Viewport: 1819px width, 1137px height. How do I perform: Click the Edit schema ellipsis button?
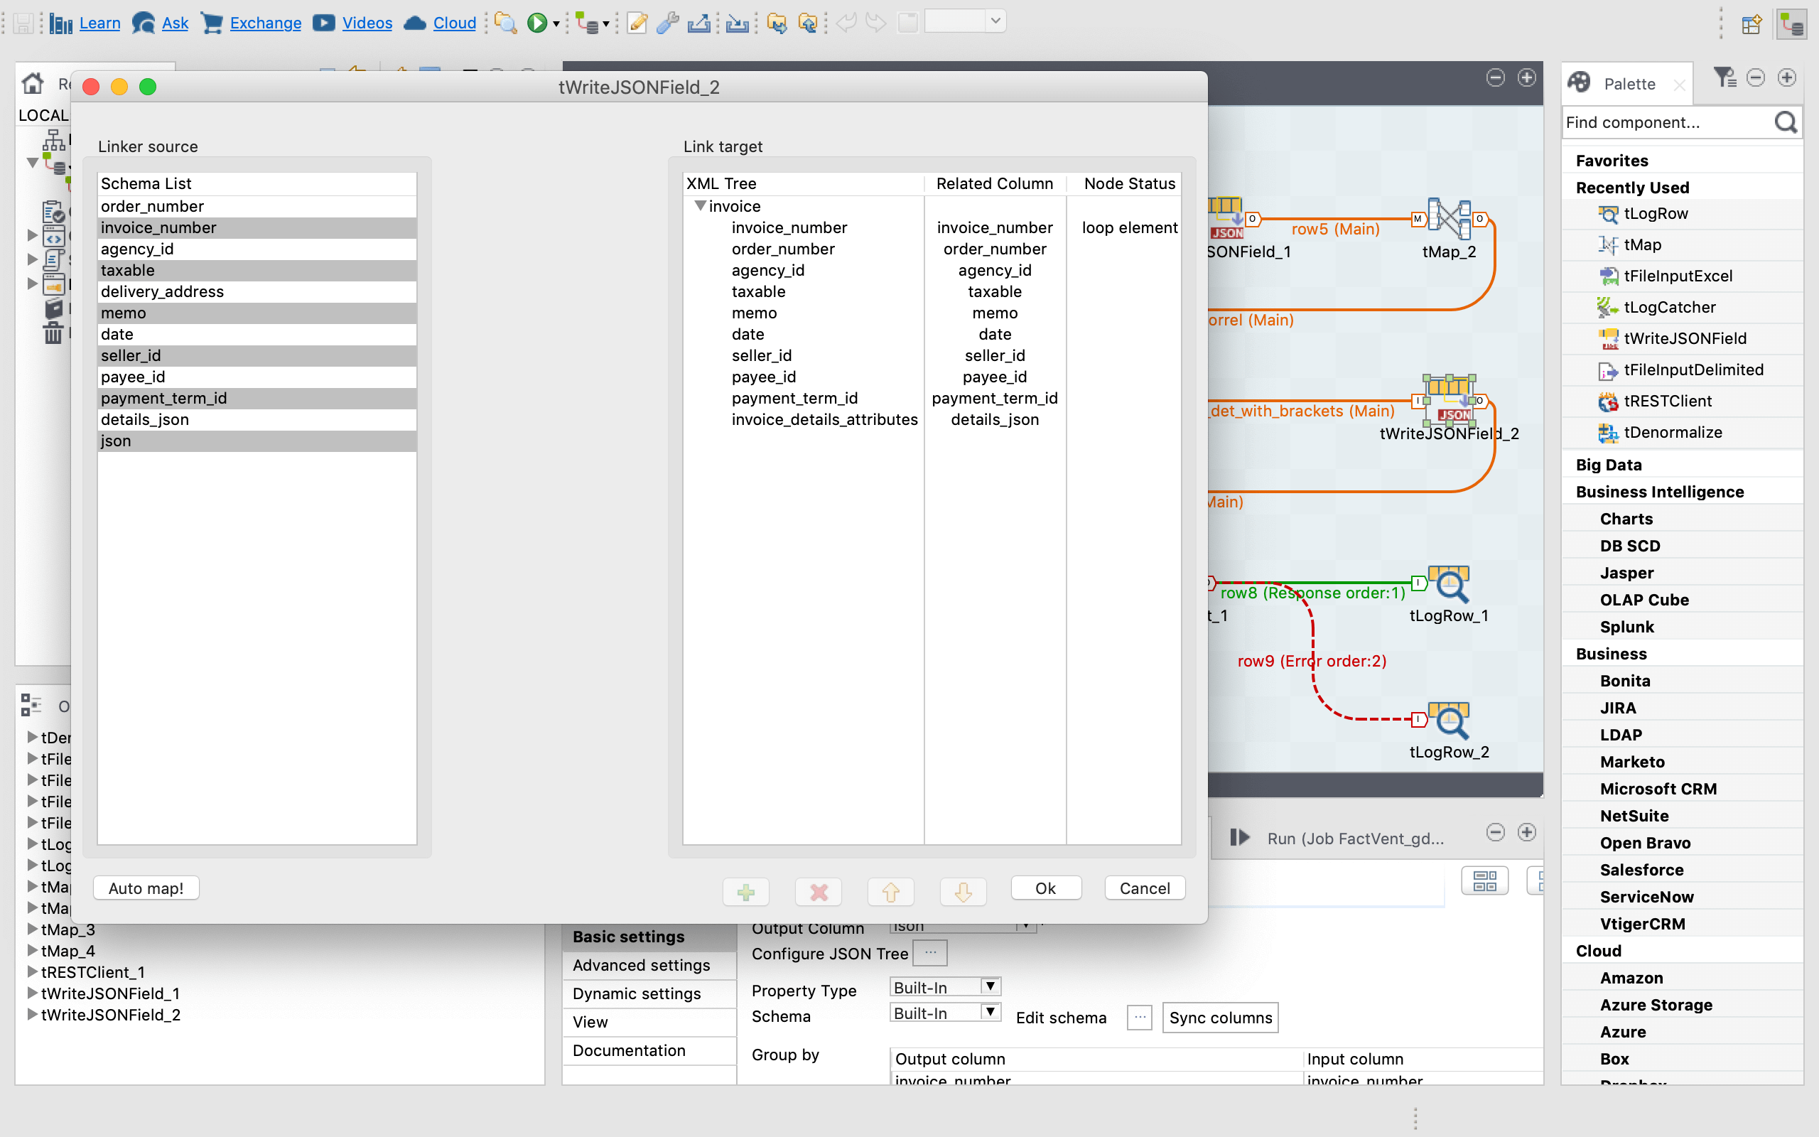click(x=1140, y=1018)
